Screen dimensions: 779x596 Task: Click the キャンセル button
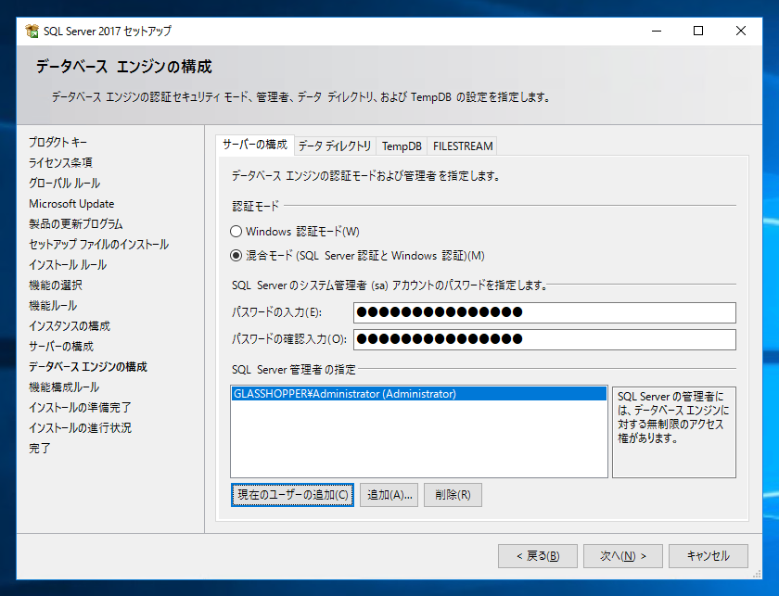[709, 556]
